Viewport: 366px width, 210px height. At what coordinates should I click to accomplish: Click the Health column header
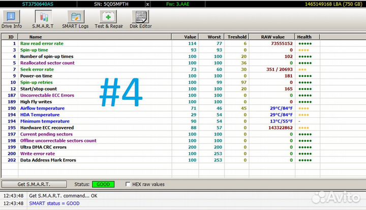[x=304, y=37]
